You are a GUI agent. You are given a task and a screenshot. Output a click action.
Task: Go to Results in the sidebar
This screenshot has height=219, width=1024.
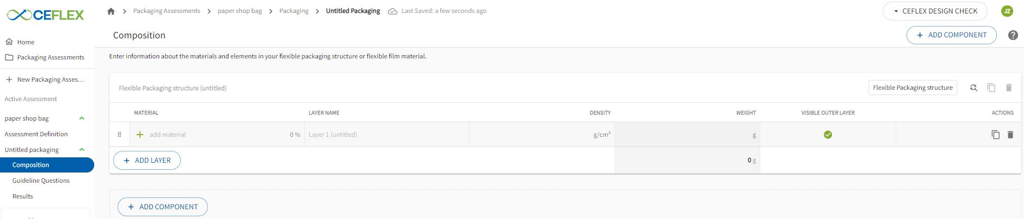click(23, 196)
